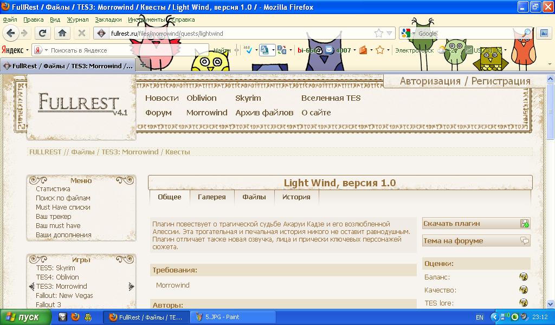
Task: Click the Yandex mail envelope icon
Action: pyautogui.click(x=329, y=50)
